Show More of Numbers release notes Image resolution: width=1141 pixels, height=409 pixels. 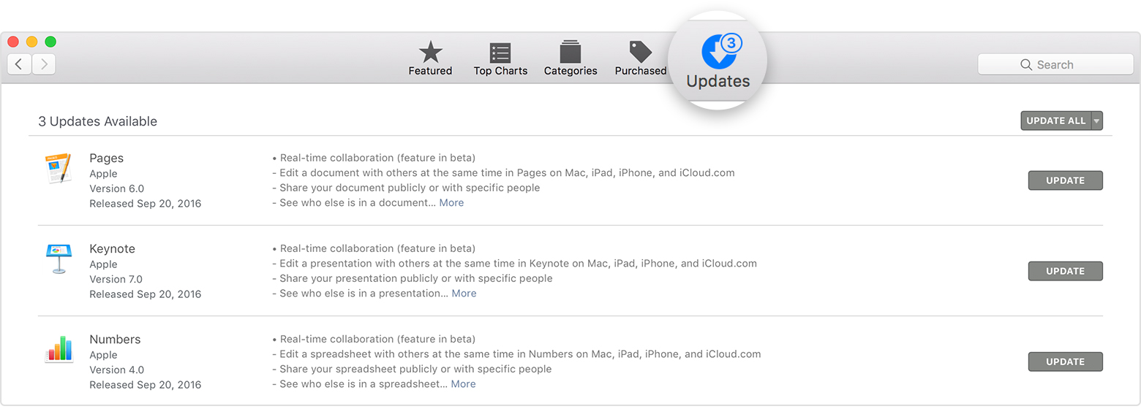(463, 384)
